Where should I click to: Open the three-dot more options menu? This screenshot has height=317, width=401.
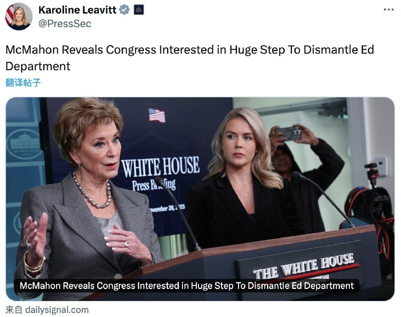pos(388,10)
